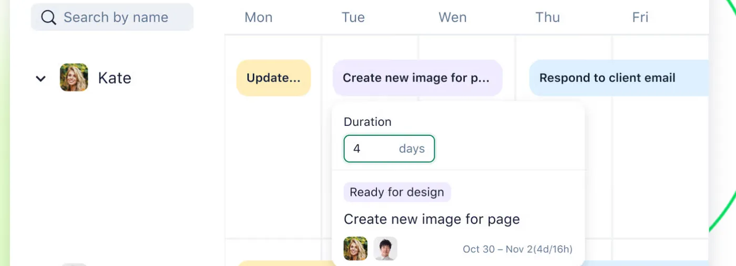Open the purple Create new image task bar

(x=417, y=78)
